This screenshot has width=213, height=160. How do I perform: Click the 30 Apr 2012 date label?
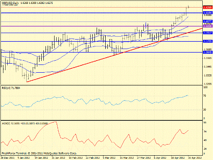pyautogui.click(x=195, y=158)
